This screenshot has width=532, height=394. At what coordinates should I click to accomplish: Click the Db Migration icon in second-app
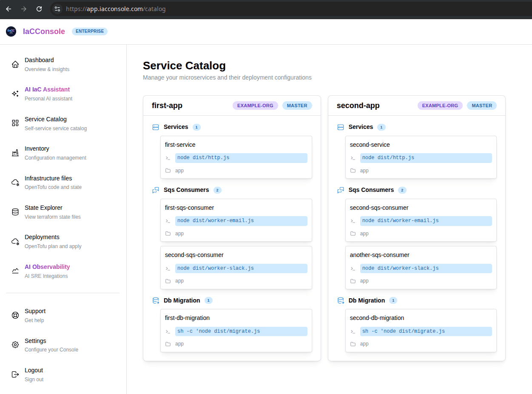point(341,300)
